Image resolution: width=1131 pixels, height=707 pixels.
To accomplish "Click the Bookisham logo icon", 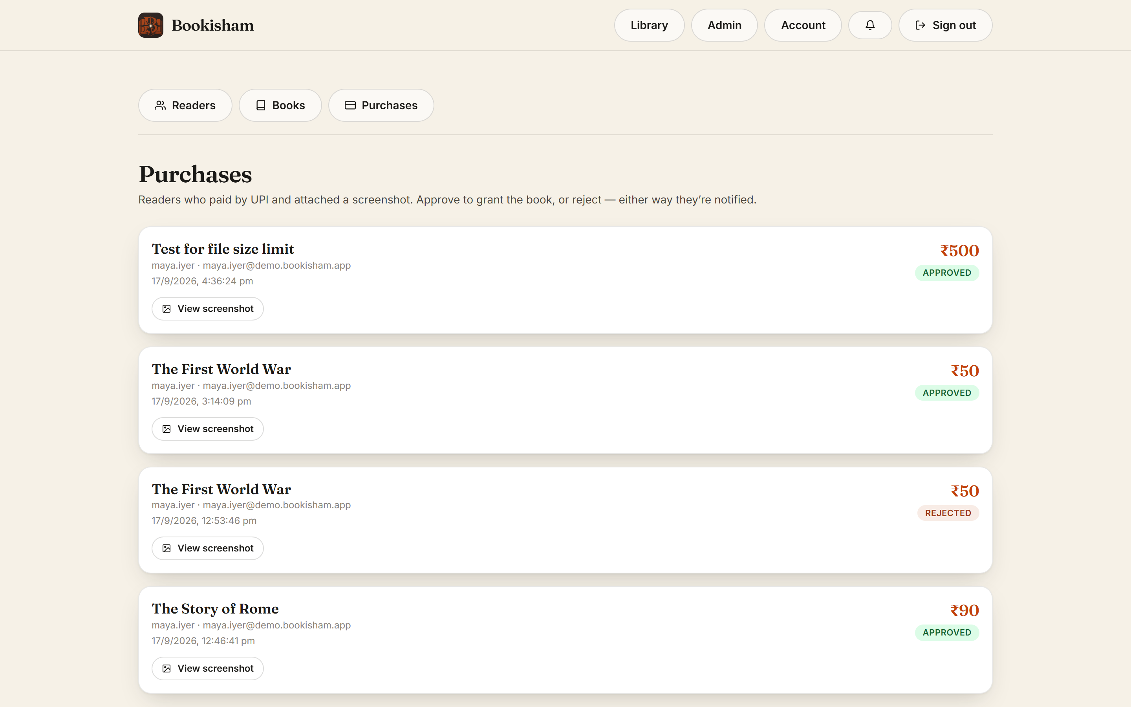I will [150, 25].
